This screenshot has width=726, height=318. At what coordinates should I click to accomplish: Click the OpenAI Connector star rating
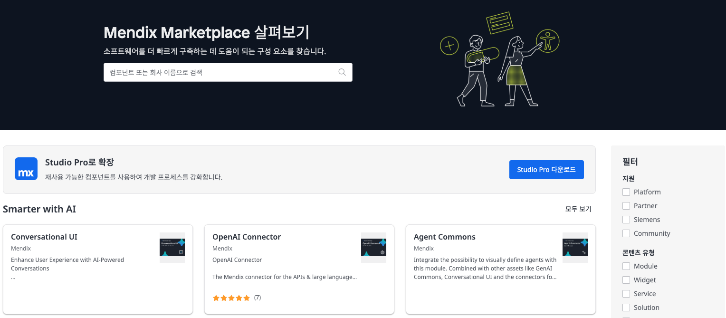point(231,298)
